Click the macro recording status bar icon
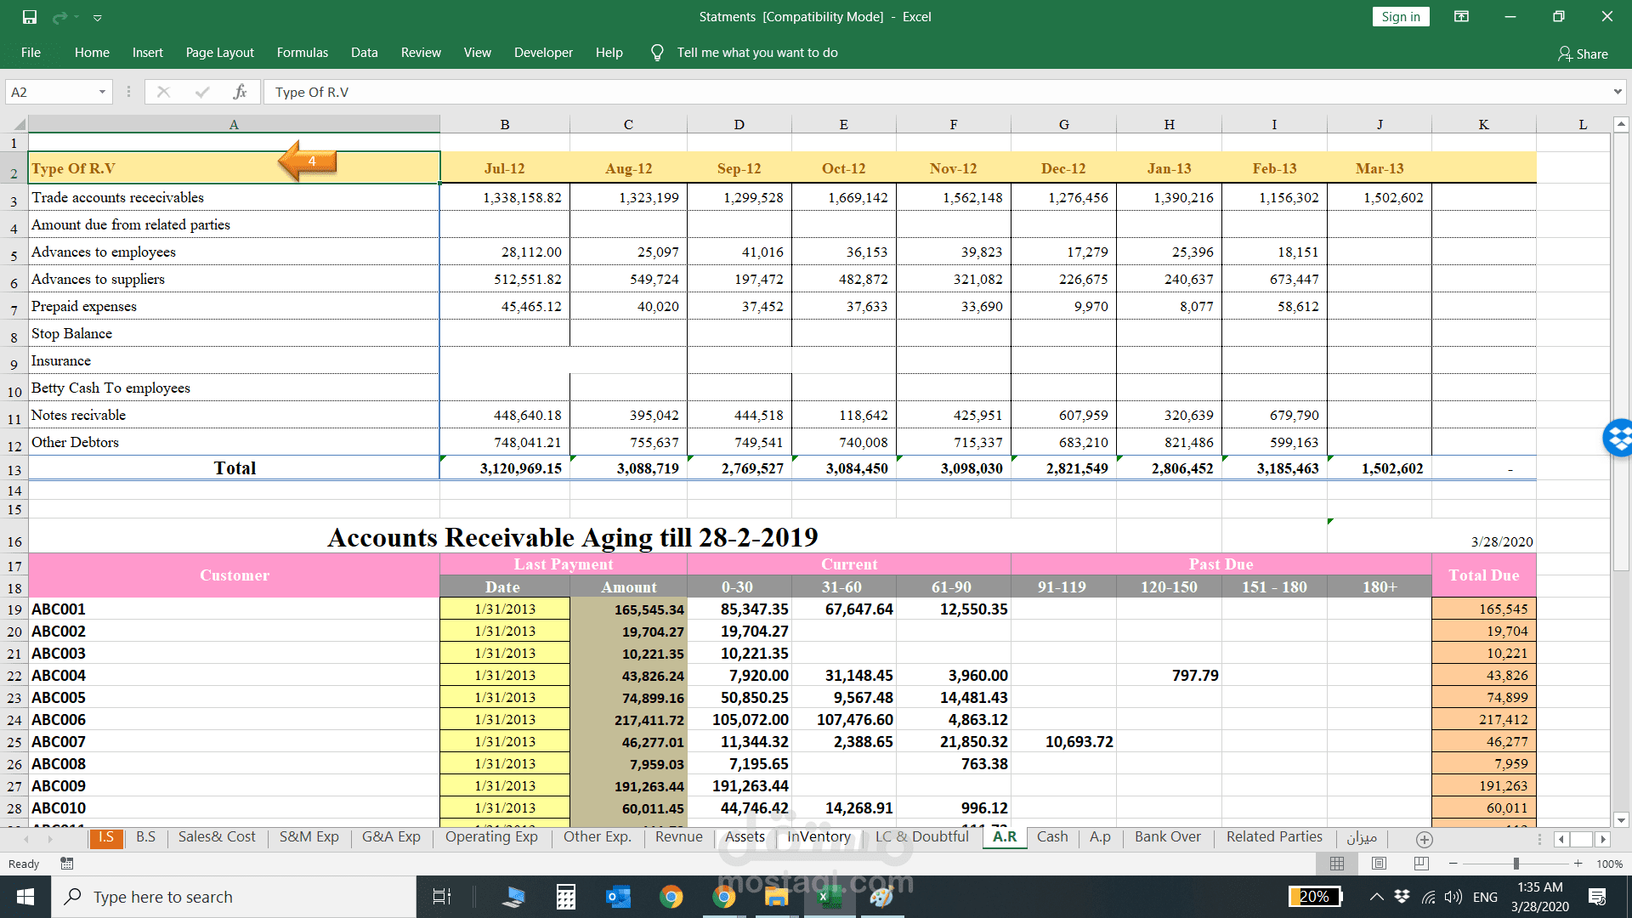Image resolution: width=1632 pixels, height=918 pixels. (x=67, y=864)
